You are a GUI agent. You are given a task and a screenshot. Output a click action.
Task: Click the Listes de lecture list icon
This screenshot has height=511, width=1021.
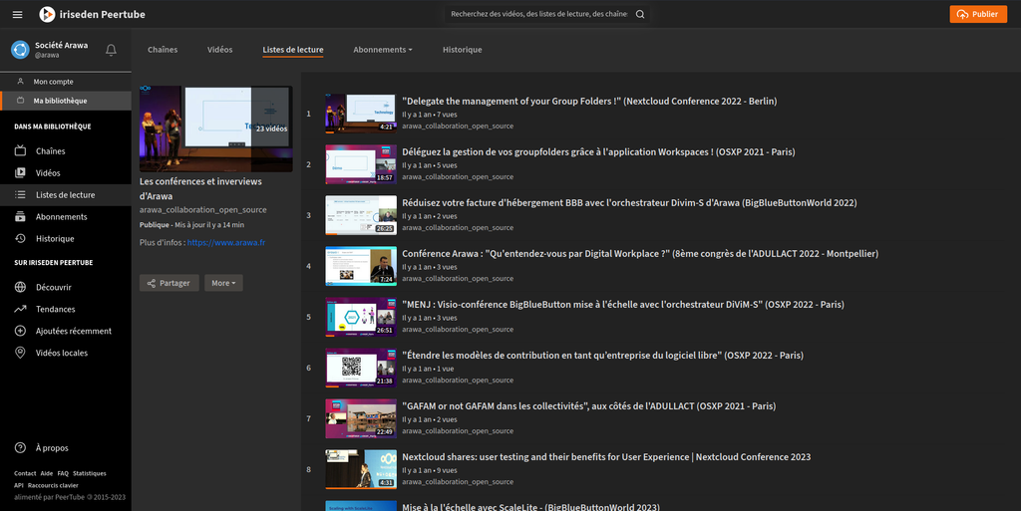[20, 194]
